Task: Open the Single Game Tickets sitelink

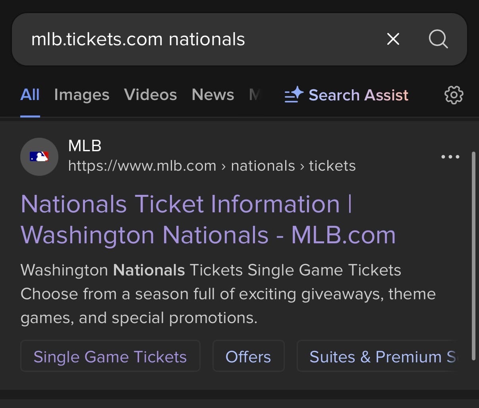Action: click(x=110, y=356)
